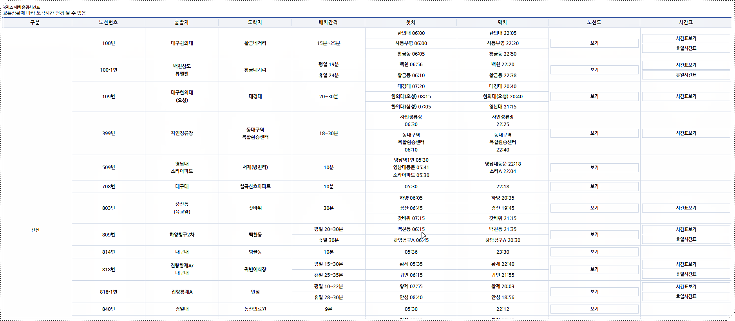Open 휴일시간표 for 818-1번 bus

pos(686,297)
